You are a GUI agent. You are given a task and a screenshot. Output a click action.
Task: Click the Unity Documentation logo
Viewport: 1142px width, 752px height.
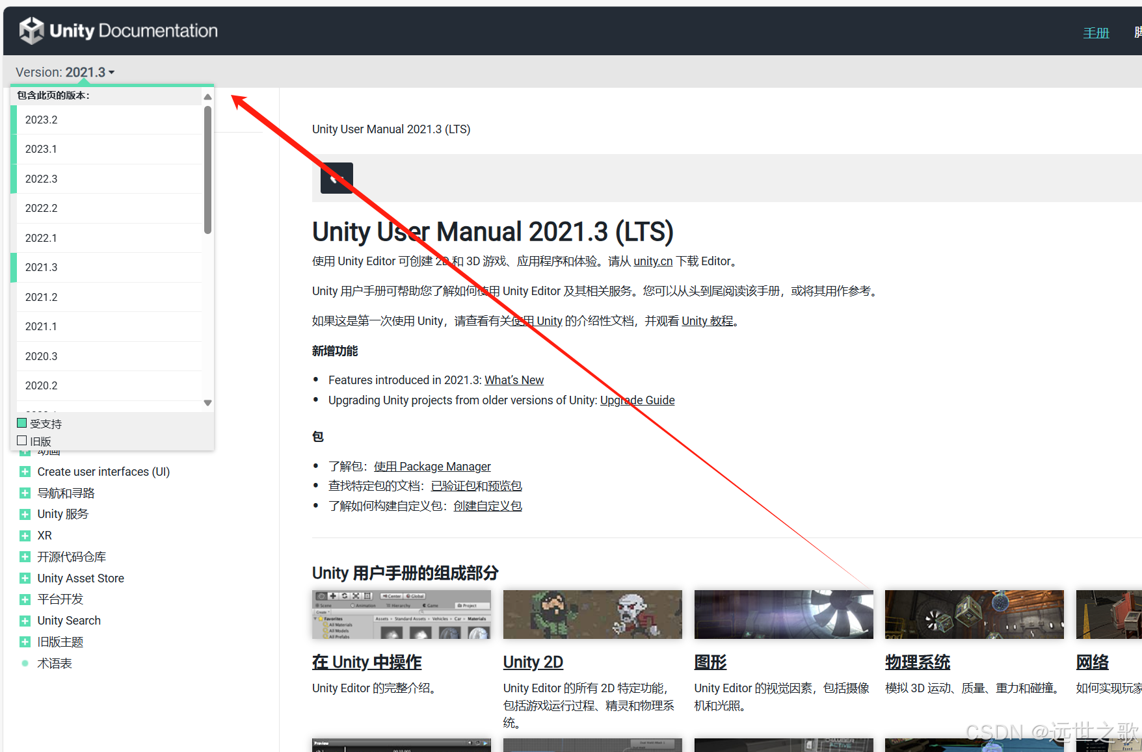pyautogui.click(x=118, y=31)
